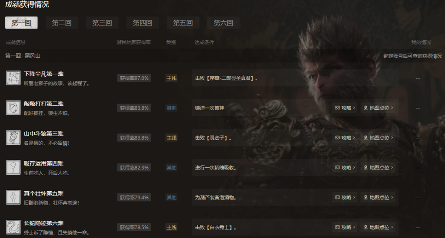Click the 吸存运用第四难 achievement icon
445x238 pixels.
coord(13,167)
